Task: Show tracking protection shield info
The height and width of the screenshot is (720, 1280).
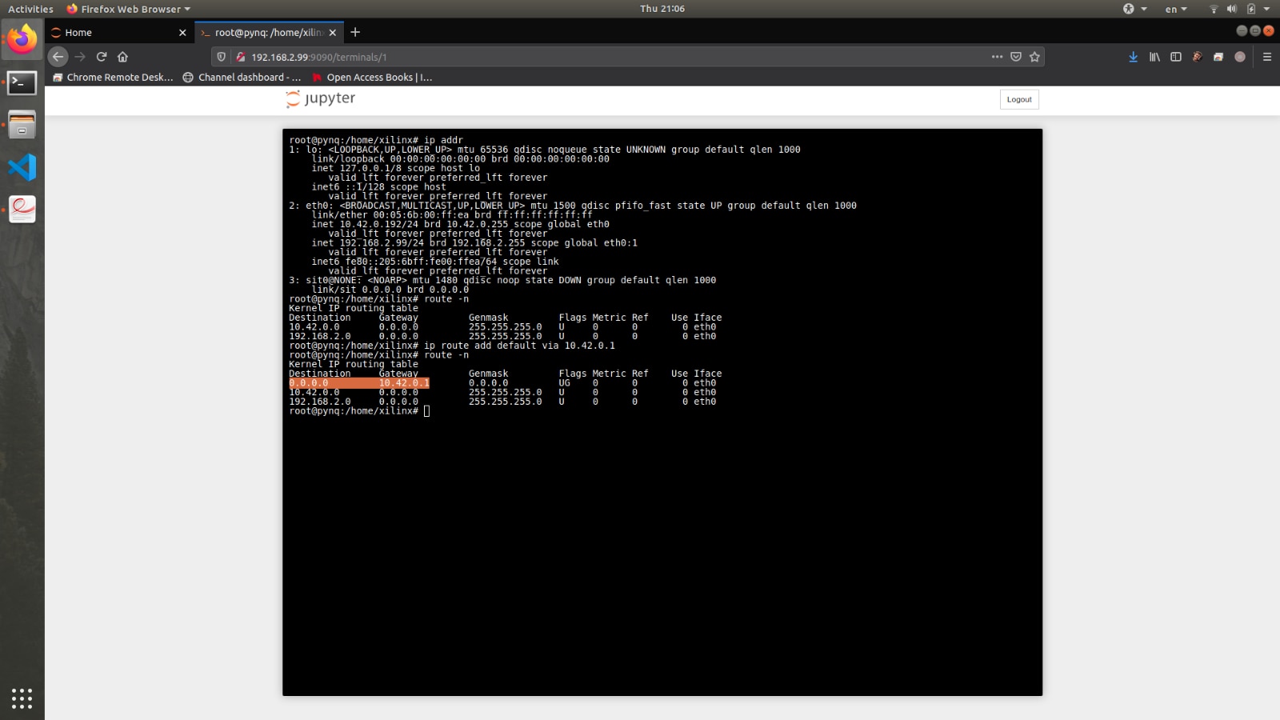Action: click(x=222, y=57)
